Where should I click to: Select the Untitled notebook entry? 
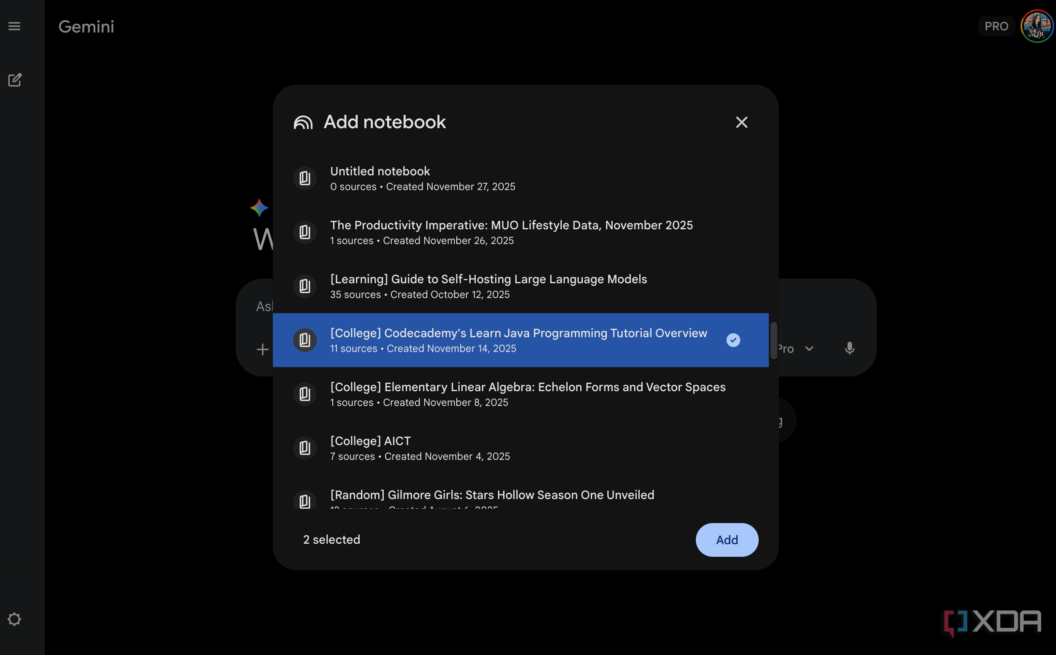click(520, 178)
